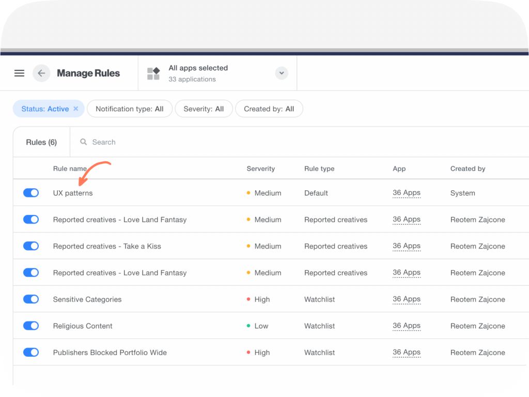
Task: Toggle off the Religious Content rule
Action: pyautogui.click(x=30, y=326)
